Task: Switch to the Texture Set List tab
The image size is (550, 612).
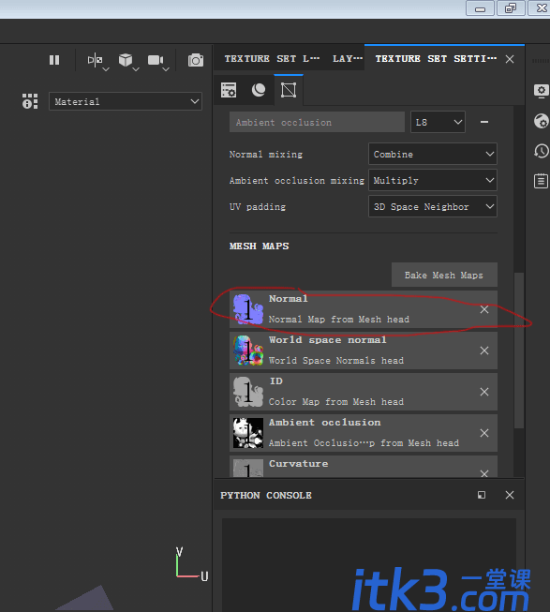Action: pyautogui.click(x=272, y=59)
